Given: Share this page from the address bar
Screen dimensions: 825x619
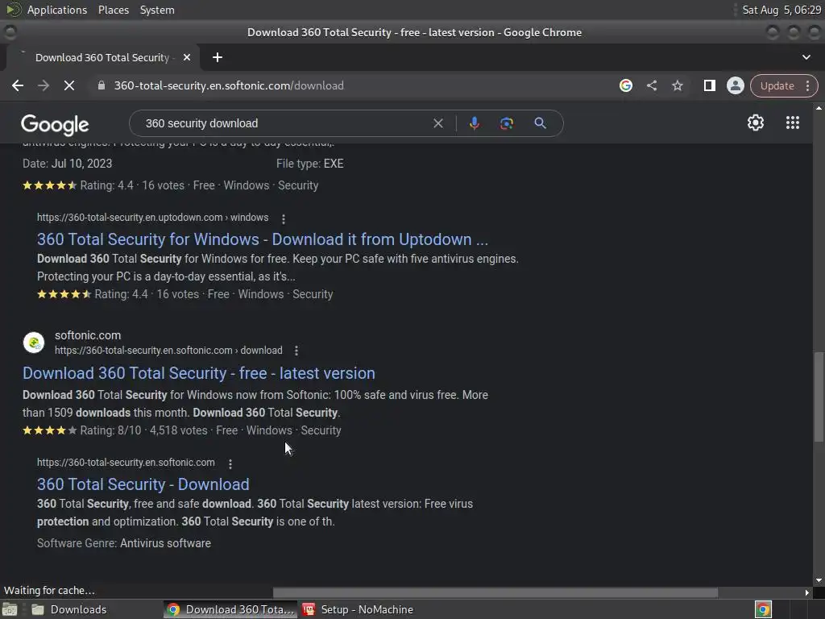Looking at the screenshot, I should 652,85.
